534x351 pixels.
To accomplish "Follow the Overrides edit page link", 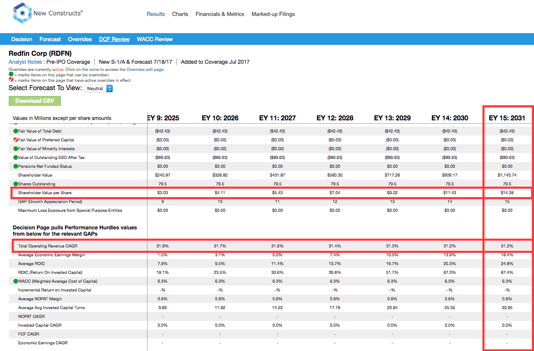I will tap(145, 70).
